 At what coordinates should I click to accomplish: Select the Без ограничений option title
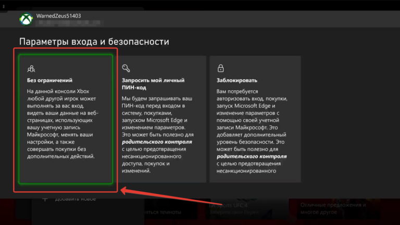[x=49, y=81]
